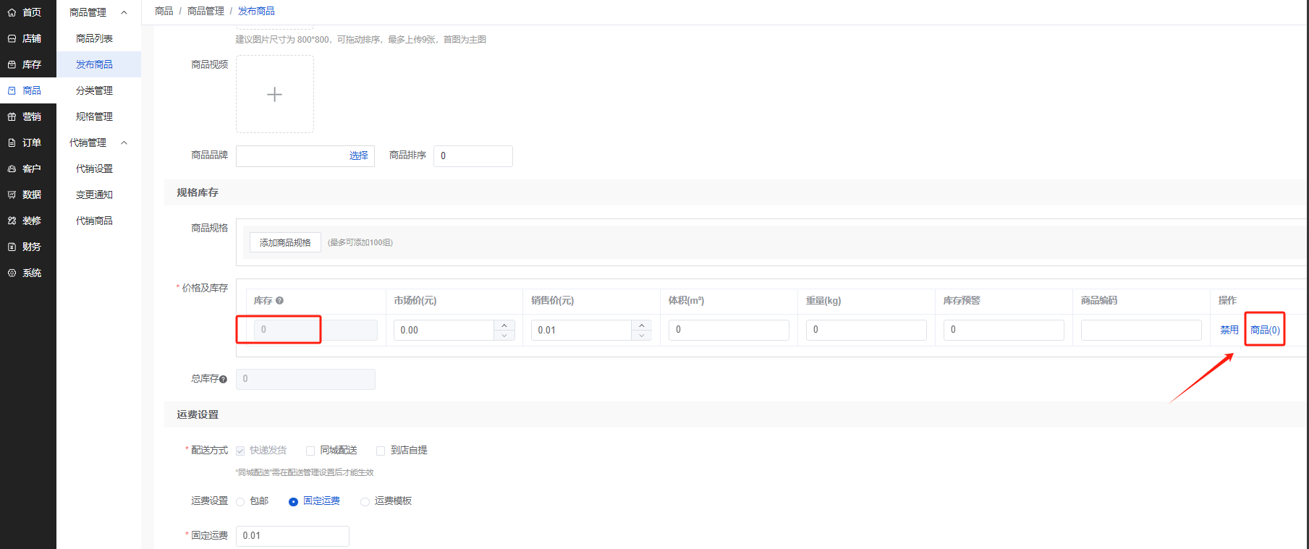Click the inventory (库存) sidebar icon

12,64
